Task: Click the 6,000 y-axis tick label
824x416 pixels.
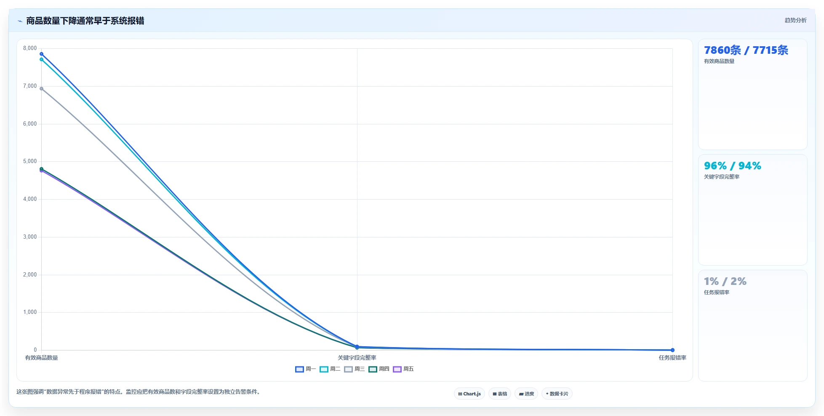Action: tap(30, 124)
